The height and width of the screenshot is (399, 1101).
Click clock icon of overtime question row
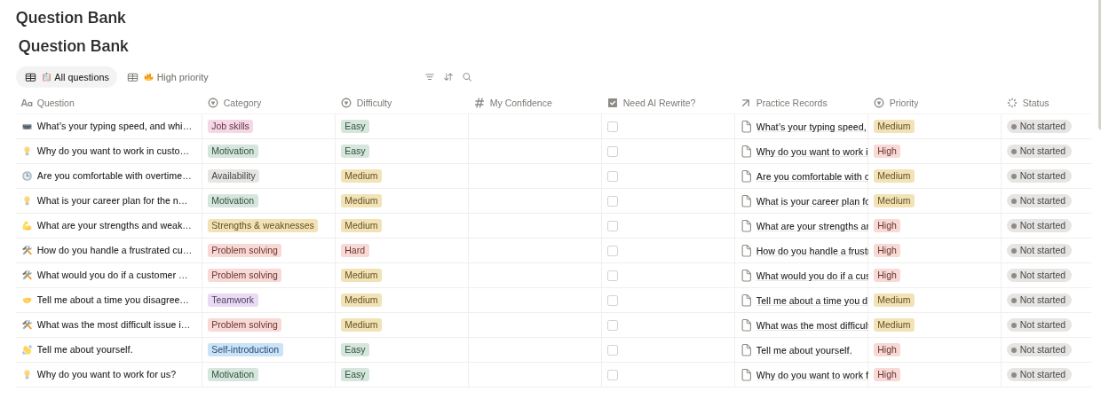coord(27,176)
